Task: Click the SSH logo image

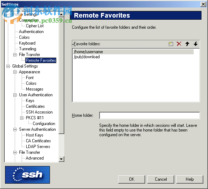Action: coord(27,175)
